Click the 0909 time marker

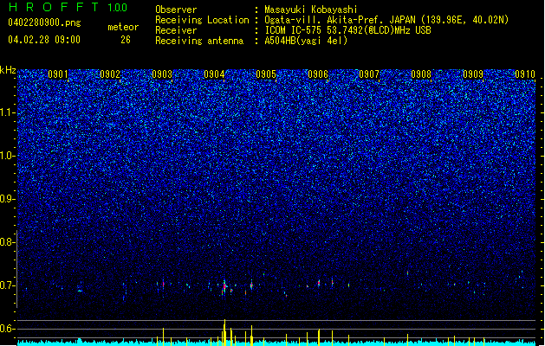click(473, 74)
